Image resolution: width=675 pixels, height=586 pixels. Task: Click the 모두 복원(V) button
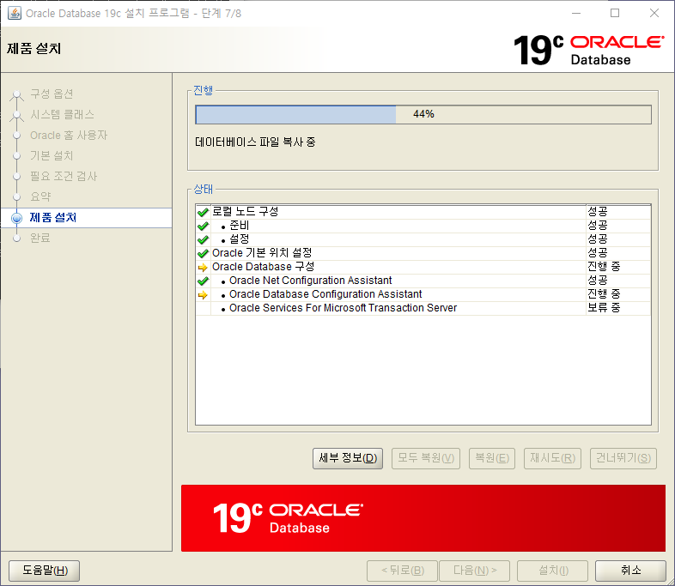coord(426,458)
